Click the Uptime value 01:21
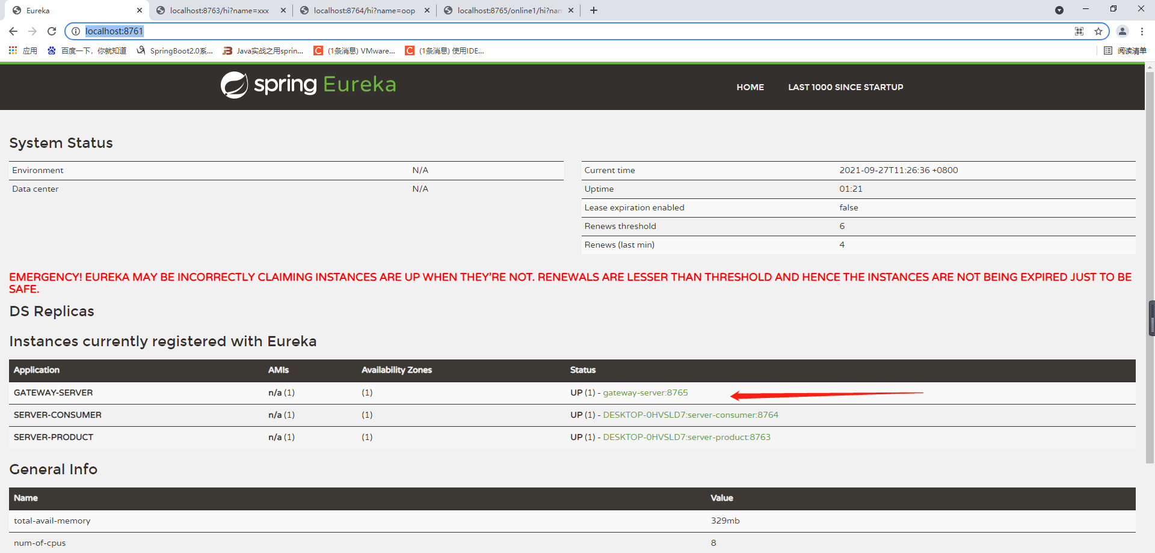 851,189
